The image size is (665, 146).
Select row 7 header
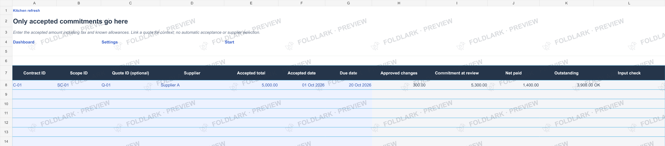(6, 73)
